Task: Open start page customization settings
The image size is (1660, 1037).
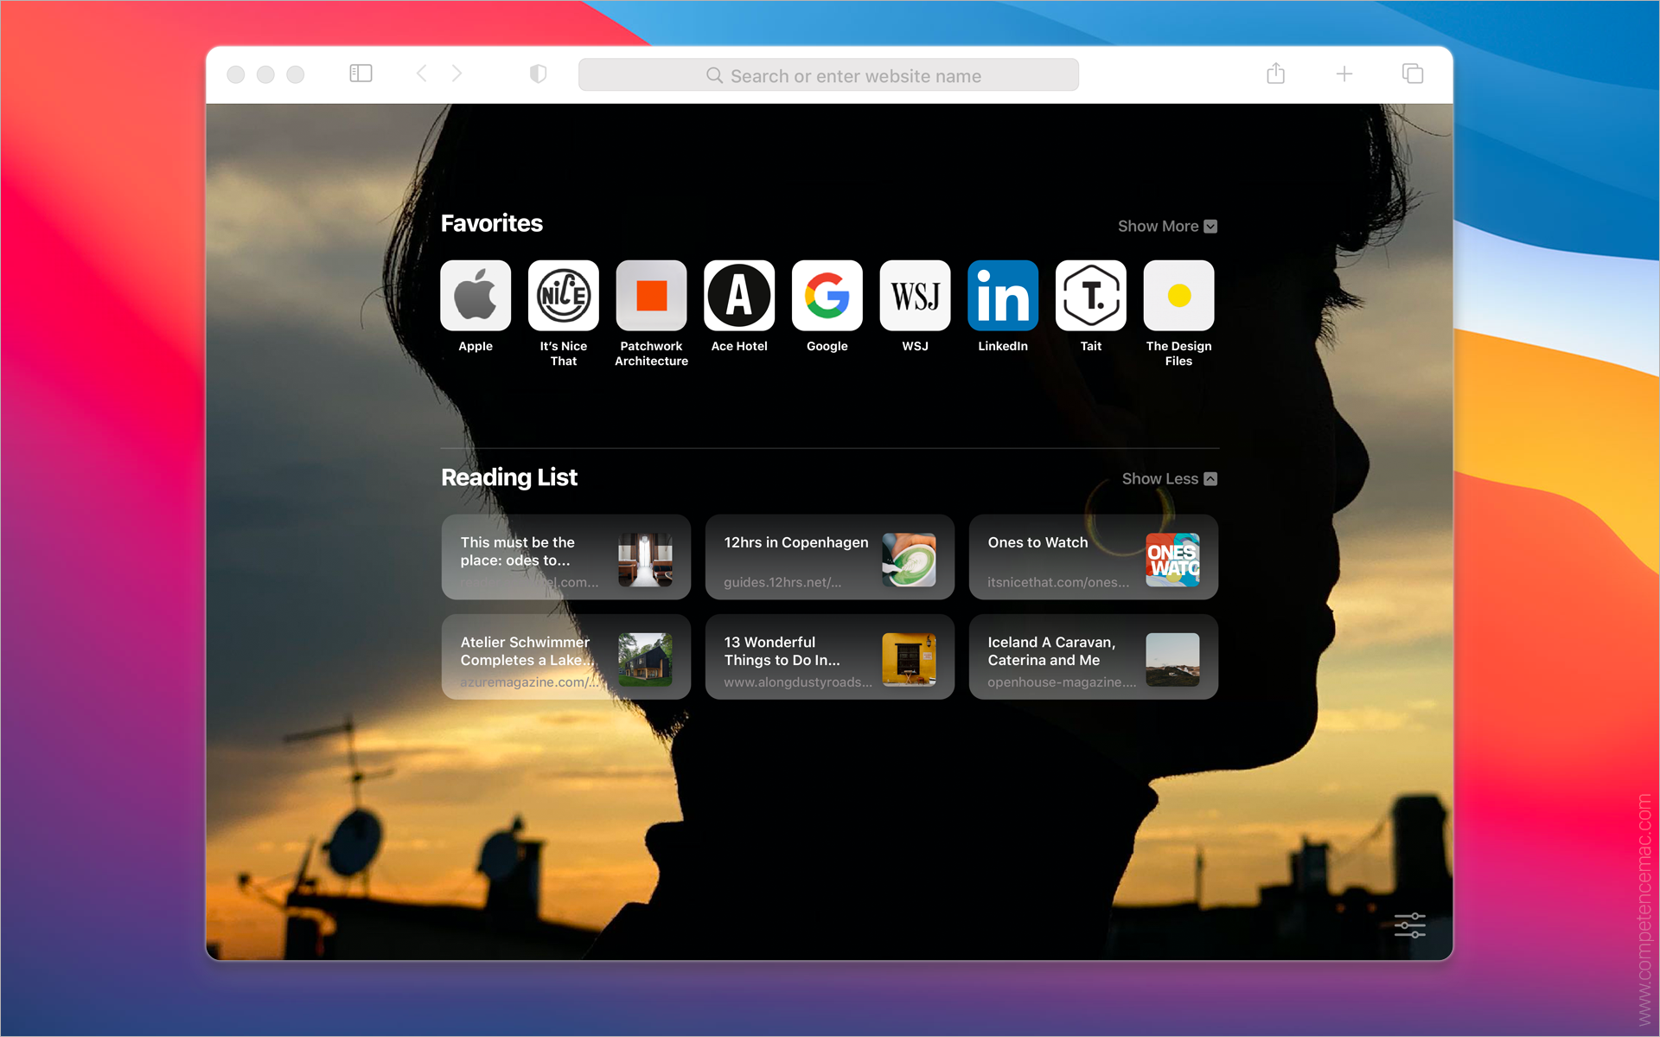Action: click(x=1409, y=925)
